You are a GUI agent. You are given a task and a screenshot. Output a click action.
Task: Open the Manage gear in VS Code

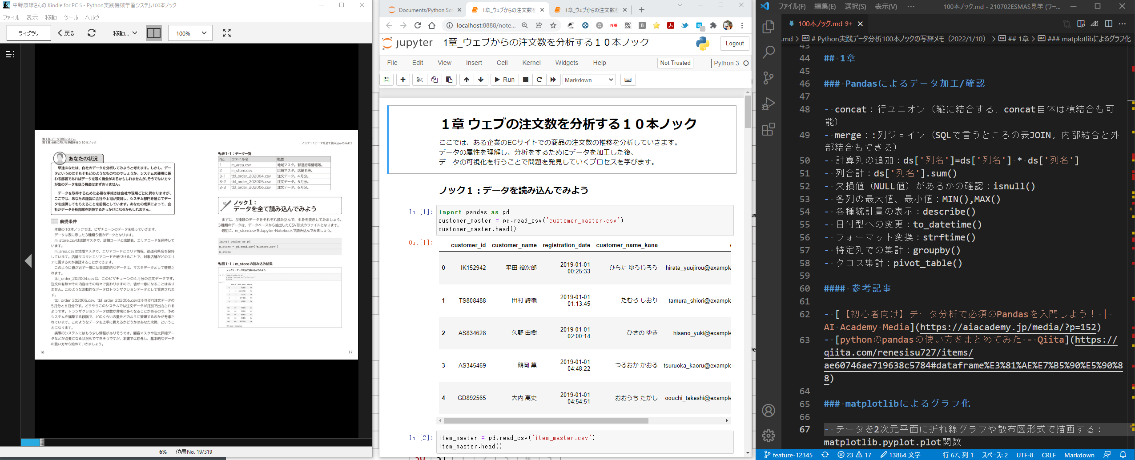768,436
